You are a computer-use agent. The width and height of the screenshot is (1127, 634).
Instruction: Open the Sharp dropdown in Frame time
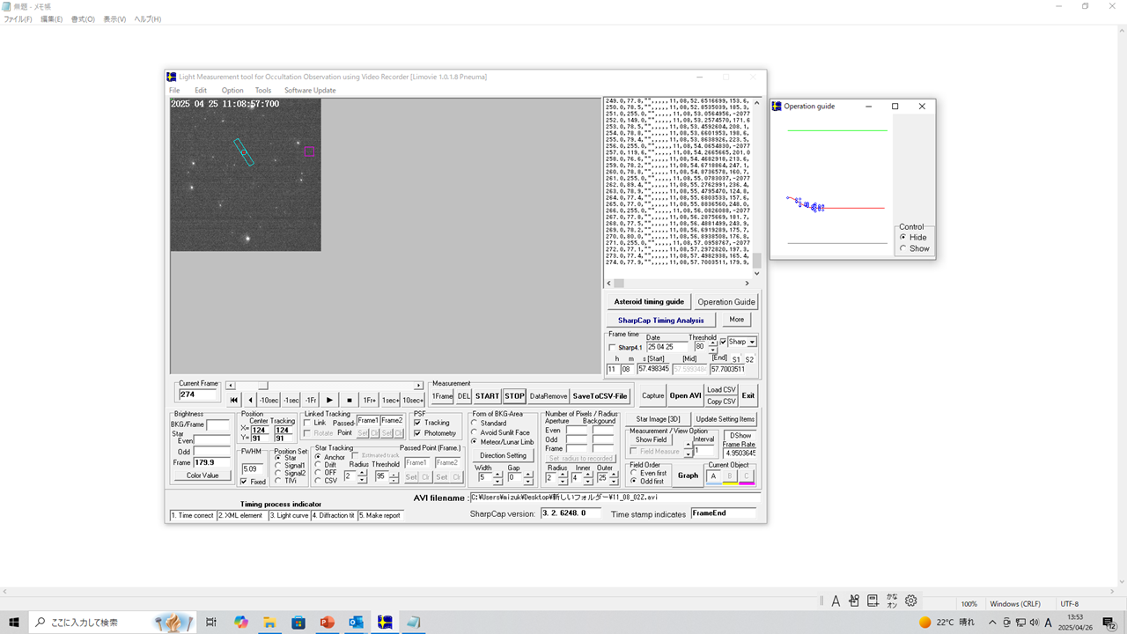752,342
